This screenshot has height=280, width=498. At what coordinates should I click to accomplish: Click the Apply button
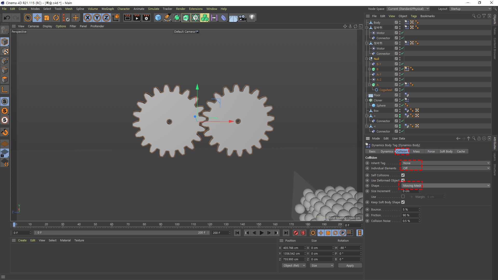pyautogui.click(x=350, y=265)
